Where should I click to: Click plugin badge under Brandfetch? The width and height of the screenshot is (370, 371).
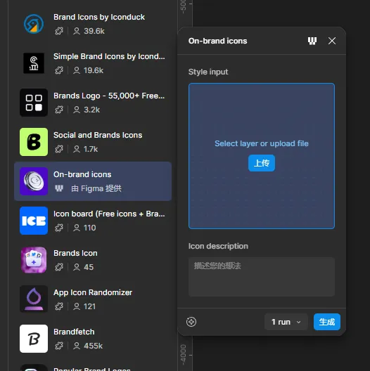click(59, 346)
